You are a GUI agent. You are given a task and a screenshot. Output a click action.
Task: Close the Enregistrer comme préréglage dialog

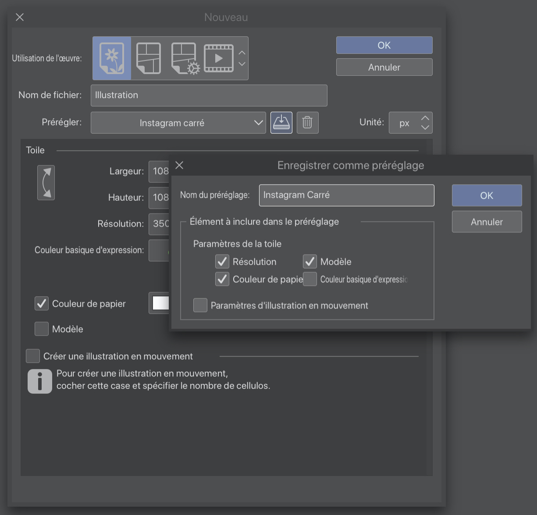click(179, 165)
